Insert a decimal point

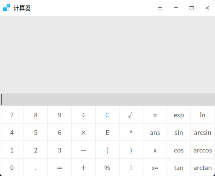point(36,167)
